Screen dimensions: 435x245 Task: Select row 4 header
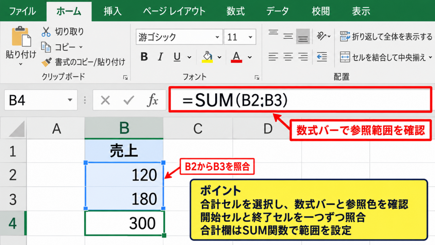coord(13,223)
